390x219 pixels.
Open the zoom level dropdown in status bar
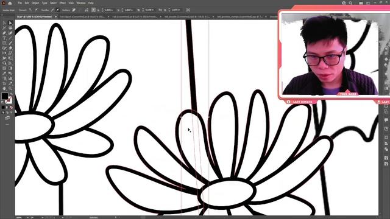(x=27, y=218)
